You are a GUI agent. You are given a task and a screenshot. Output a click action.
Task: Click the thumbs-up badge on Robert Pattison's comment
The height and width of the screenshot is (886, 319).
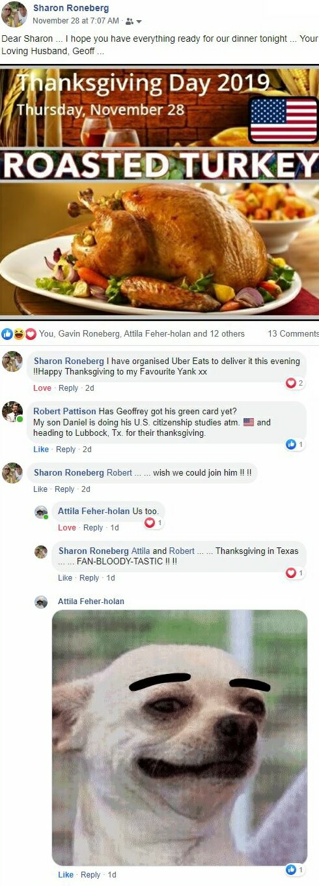tap(295, 444)
